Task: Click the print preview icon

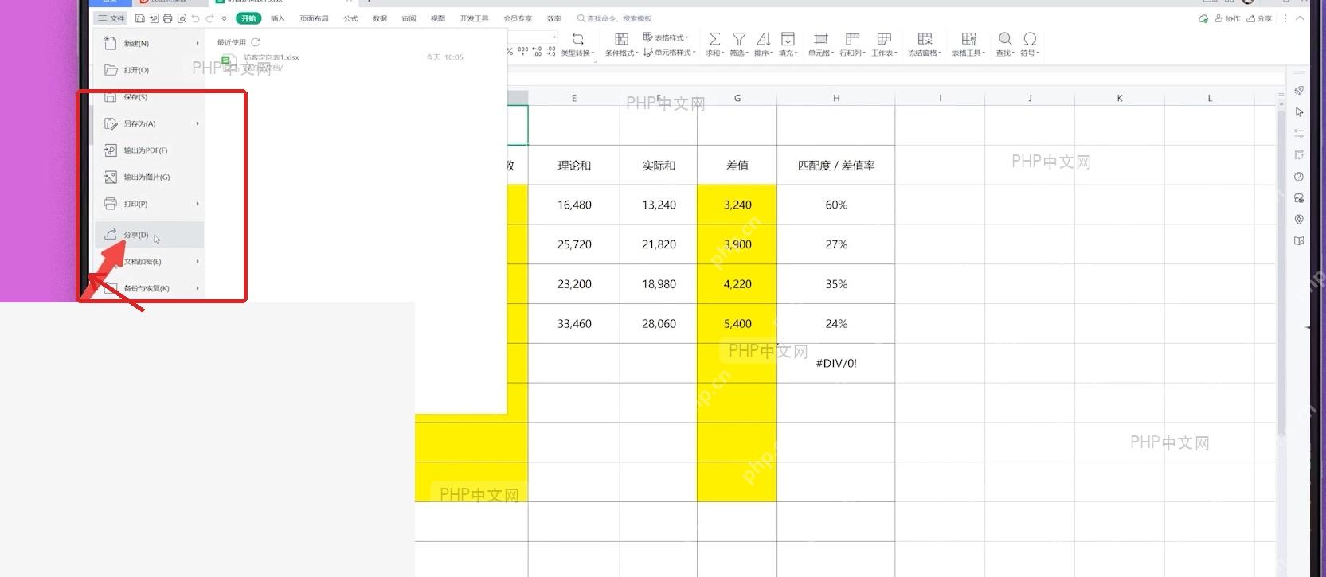Action: pos(182,18)
